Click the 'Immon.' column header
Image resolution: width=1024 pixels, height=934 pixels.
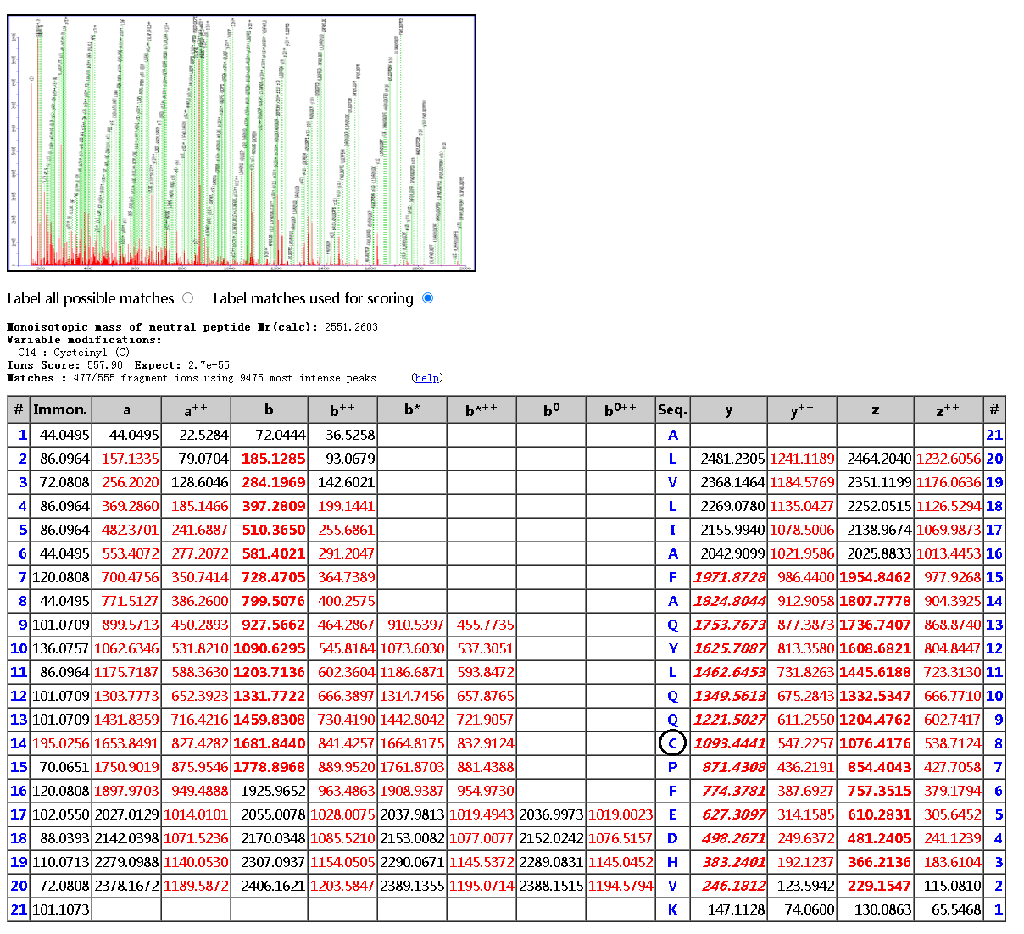(x=60, y=409)
